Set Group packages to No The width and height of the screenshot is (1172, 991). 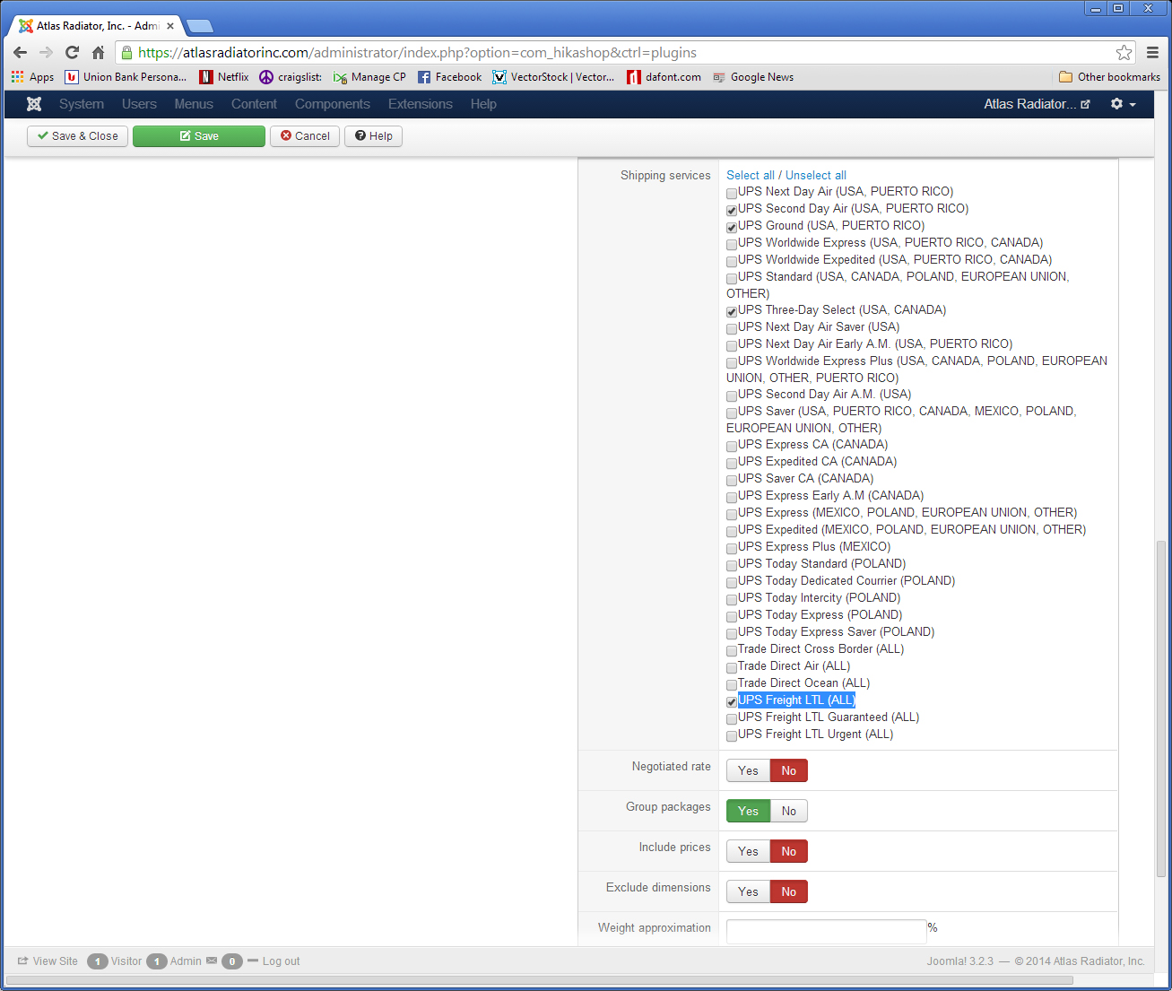click(789, 811)
